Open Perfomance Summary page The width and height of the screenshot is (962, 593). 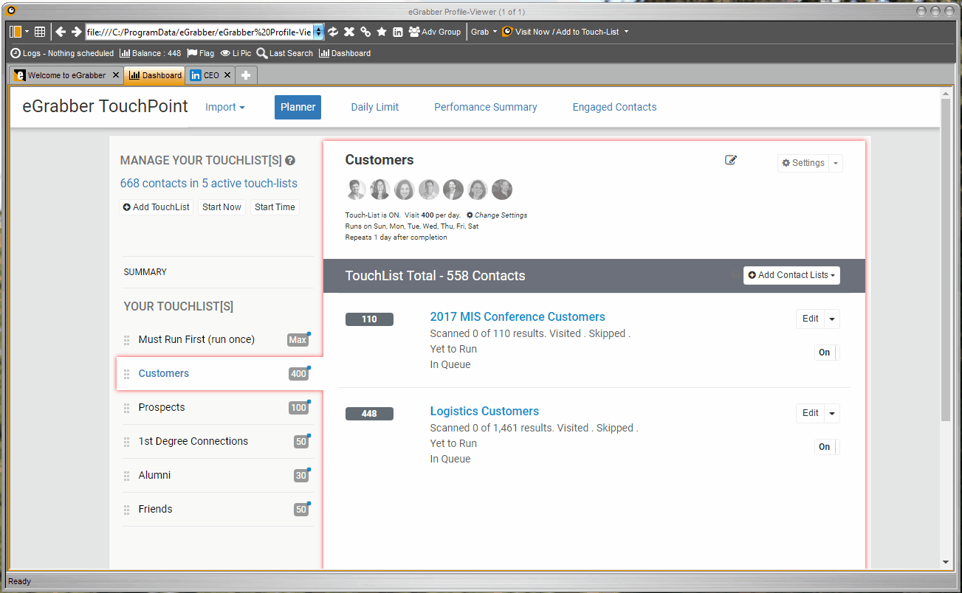pyautogui.click(x=486, y=107)
